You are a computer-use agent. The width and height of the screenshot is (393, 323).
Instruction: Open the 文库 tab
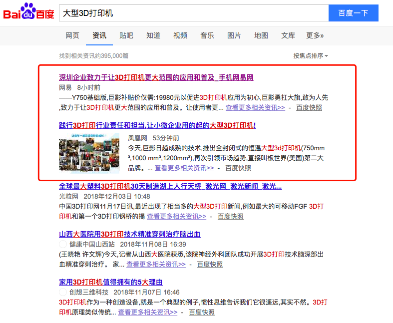pyautogui.click(x=288, y=35)
